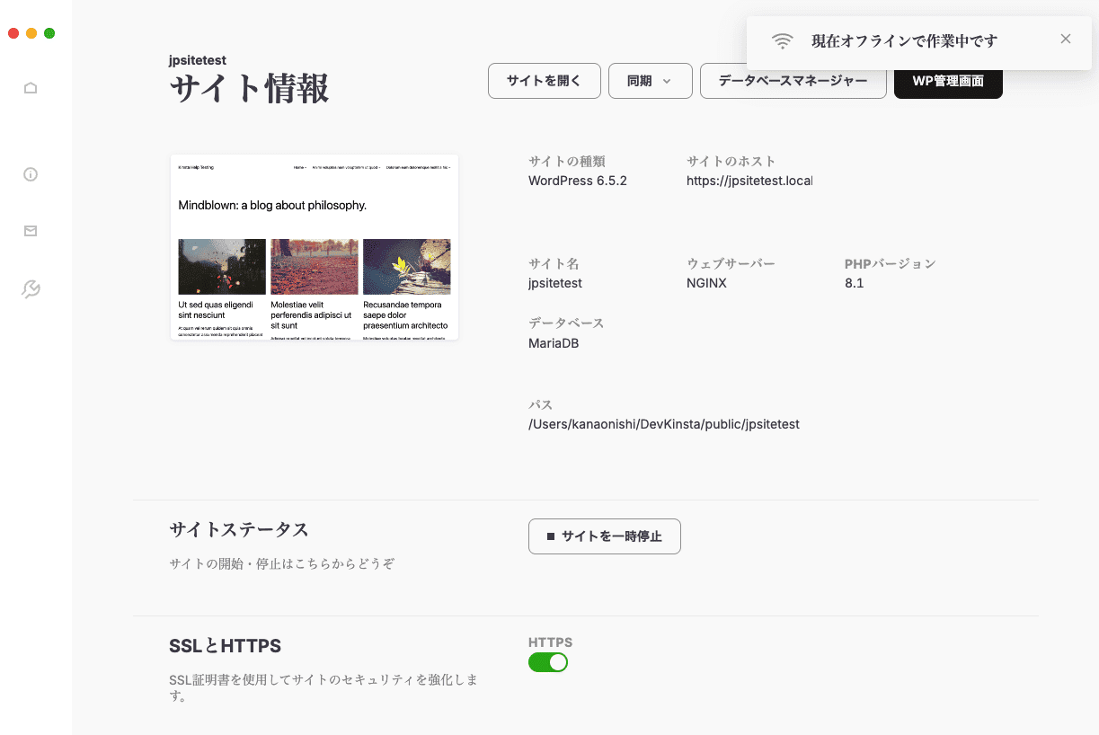The image size is (1099, 735).
Task: Open the https://jpsitetest.local link
Action: coord(749,180)
